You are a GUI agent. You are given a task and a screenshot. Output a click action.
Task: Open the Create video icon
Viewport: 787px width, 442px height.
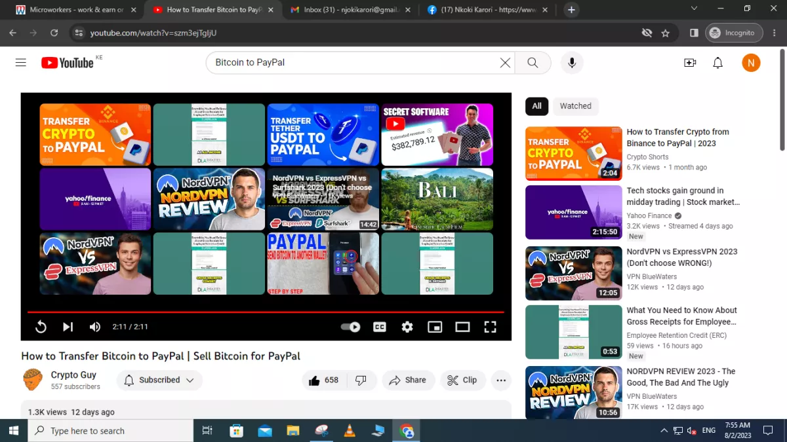[x=690, y=62]
